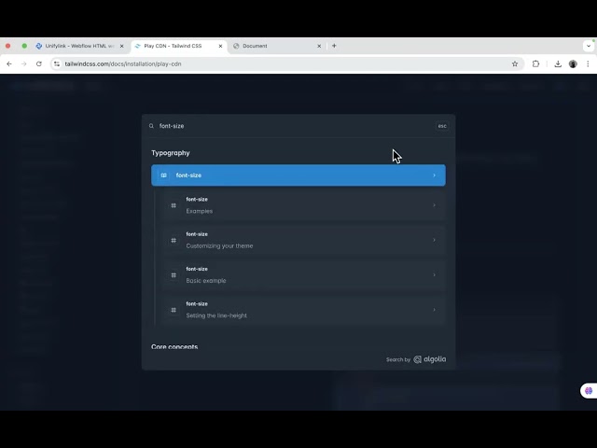Open the font-size Examples result
Image resolution: width=597 pixels, height=448 pixels.
[x=303, y=205]
